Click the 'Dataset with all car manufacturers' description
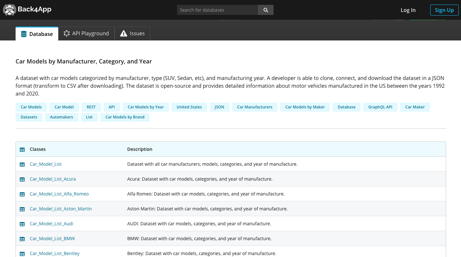The width and height of the screenshot is (461, 257). [212, 164]
